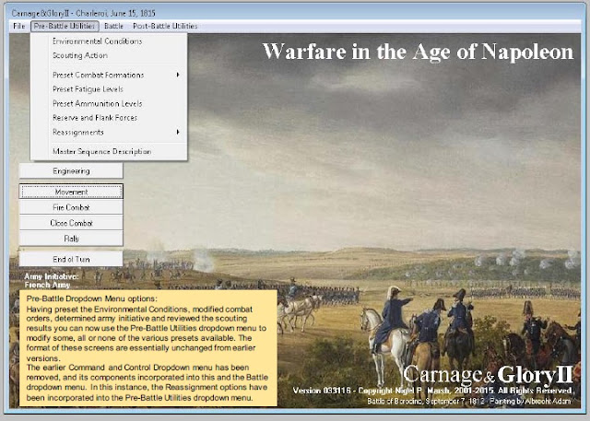590x421 pixels.
Task: Click the End of Turn button
Action: 71,259
